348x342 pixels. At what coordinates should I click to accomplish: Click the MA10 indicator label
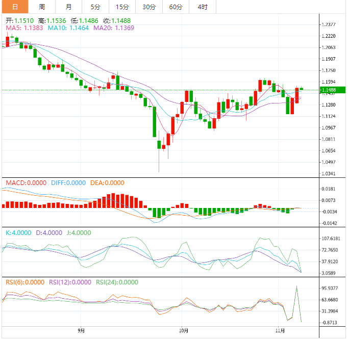tap(68, 28)
